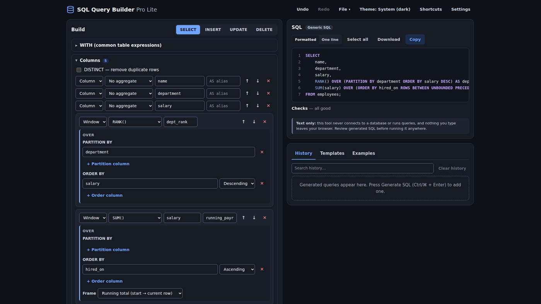The width and height of the screenshot is (541, 304).
Task: Open the Descending sort order dropdown
Action: pos(237,183)
